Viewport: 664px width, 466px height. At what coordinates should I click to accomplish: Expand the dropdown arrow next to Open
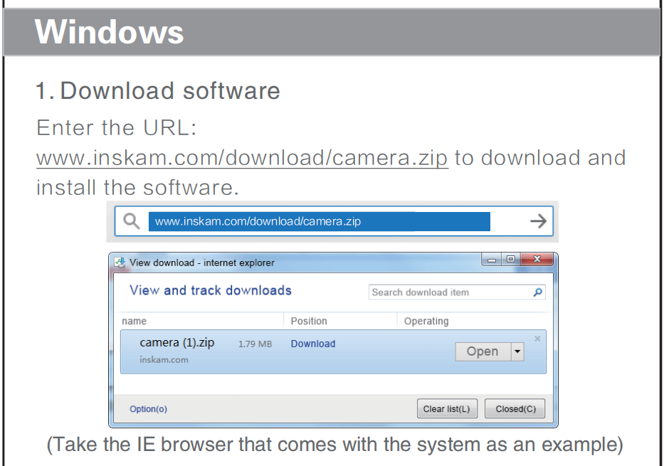point(517,351)
